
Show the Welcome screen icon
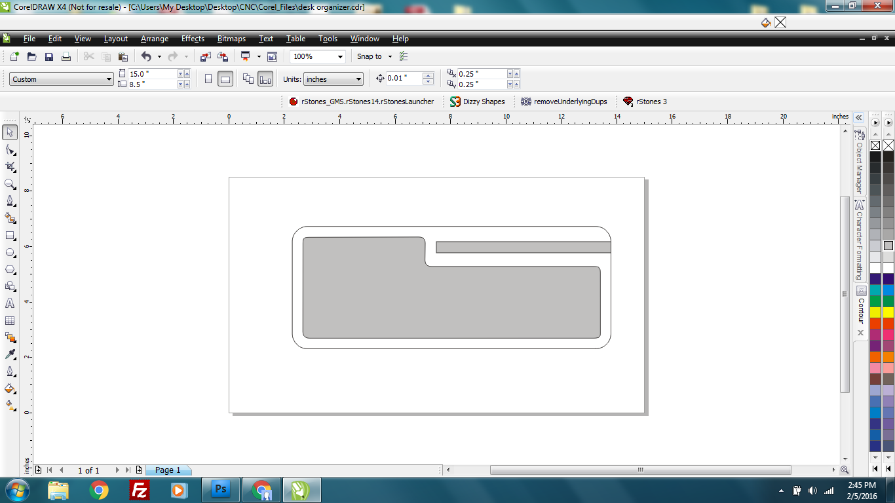coord(272,56)
